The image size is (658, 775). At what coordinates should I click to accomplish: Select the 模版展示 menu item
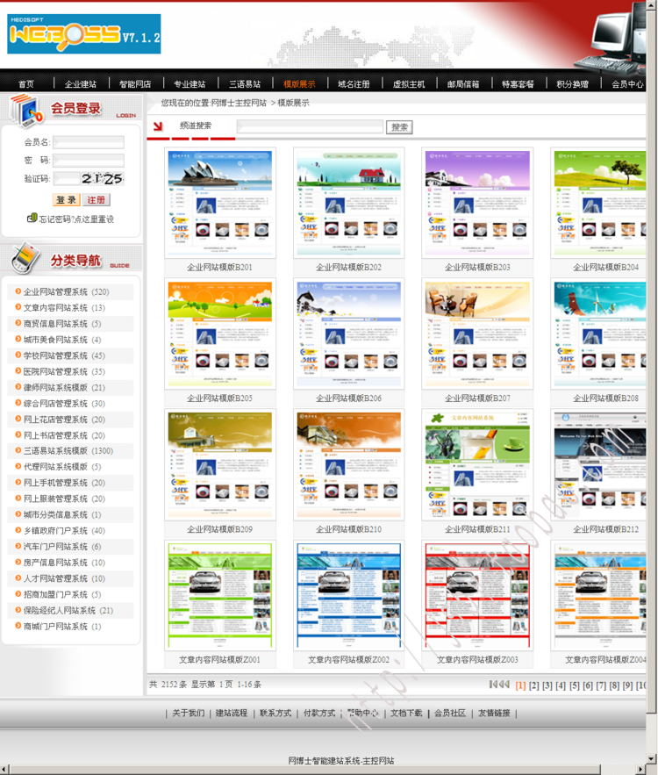click(299, 84)
